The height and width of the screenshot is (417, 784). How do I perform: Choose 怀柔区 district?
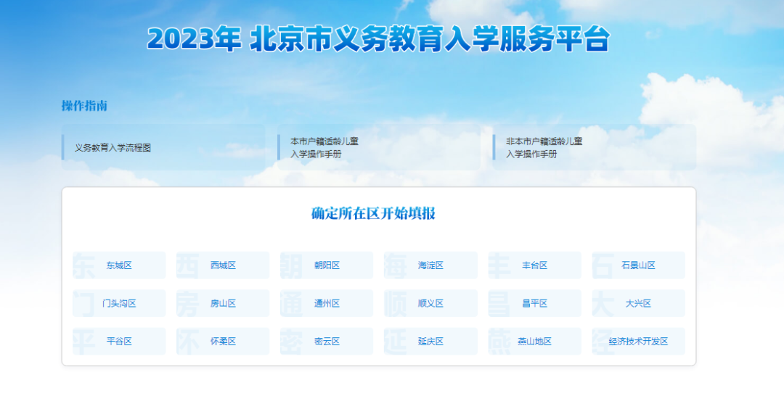[x=223, y=342]
